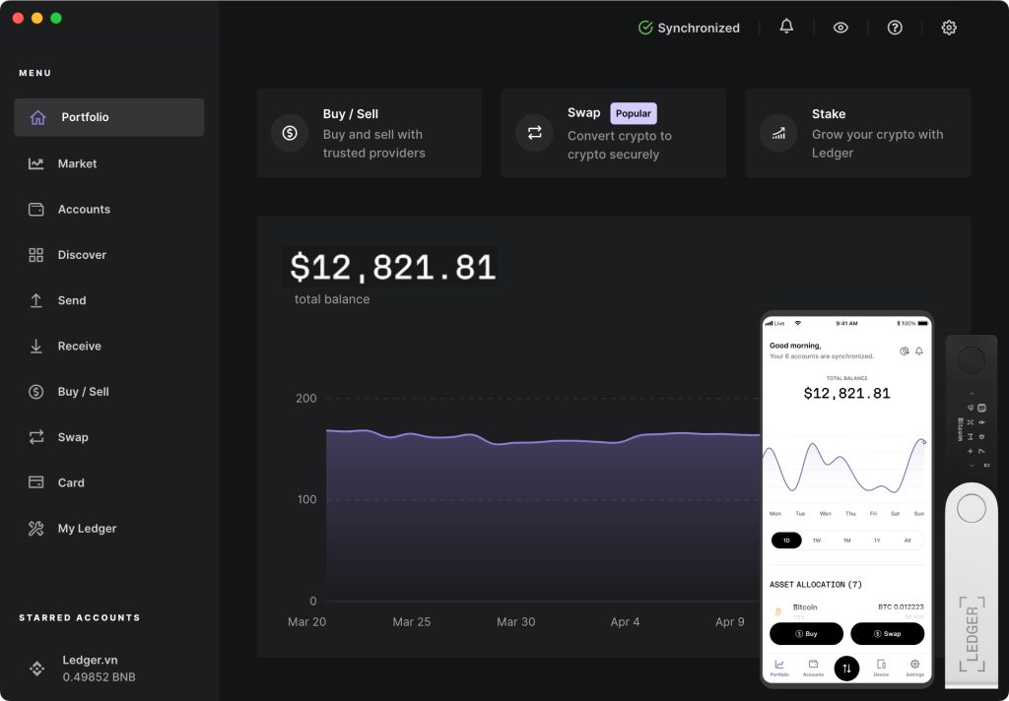This screenshot has height=701, width=1009.
Task: Click the $12,821.81 balance on the phone screen
Action: (846, 393)
